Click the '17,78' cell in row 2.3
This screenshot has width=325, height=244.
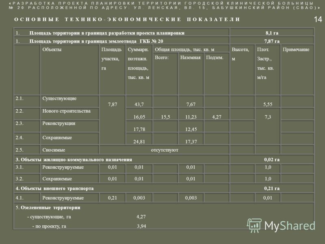click(x=139, y=129)
